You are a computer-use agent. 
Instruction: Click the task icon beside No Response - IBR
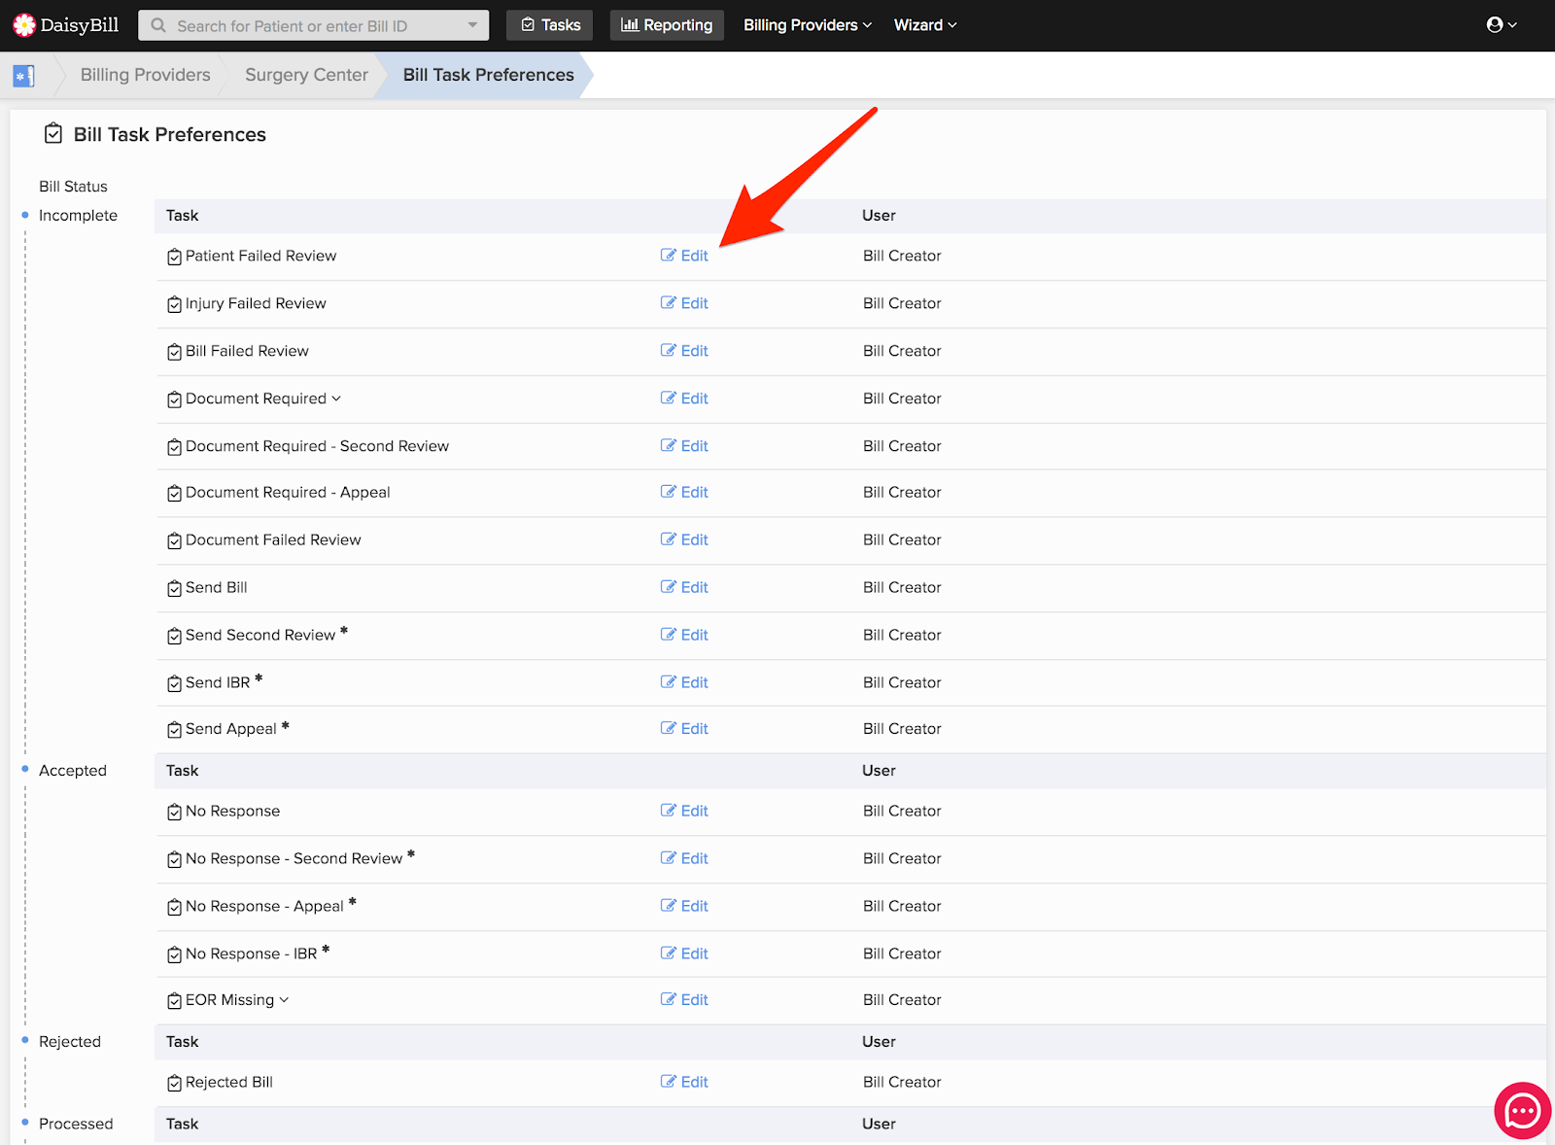[x=174, y=954]
